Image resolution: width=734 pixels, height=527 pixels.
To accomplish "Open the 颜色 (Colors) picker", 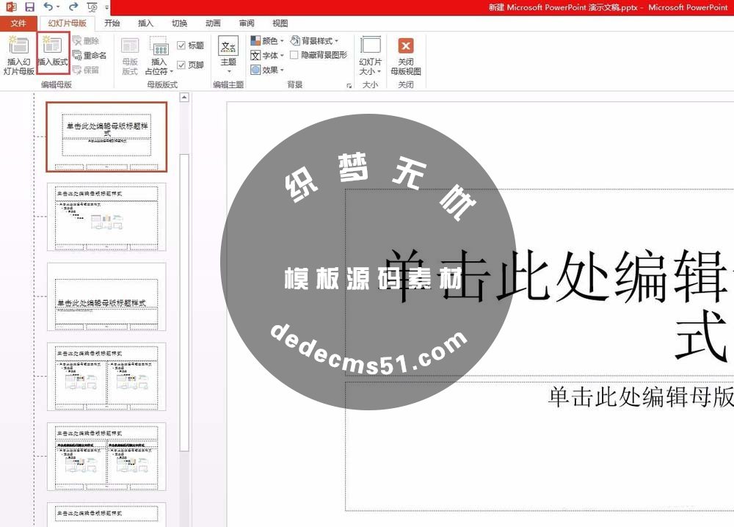I will [267, 40].
